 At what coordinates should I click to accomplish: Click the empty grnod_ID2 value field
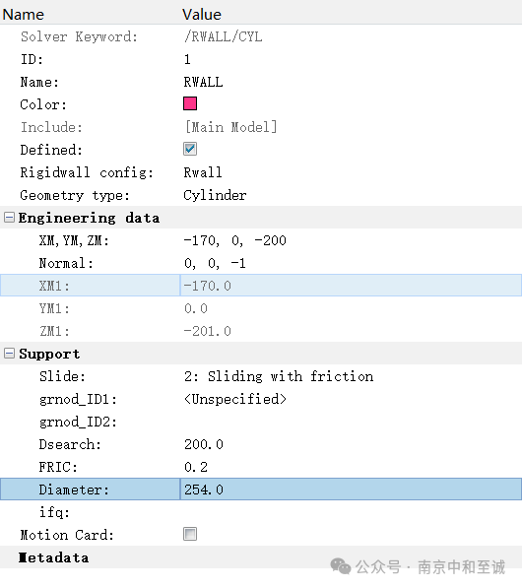[x=351, y=422]
